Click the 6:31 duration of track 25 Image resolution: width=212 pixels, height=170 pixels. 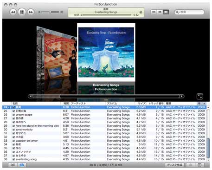(x=66, y=111)
